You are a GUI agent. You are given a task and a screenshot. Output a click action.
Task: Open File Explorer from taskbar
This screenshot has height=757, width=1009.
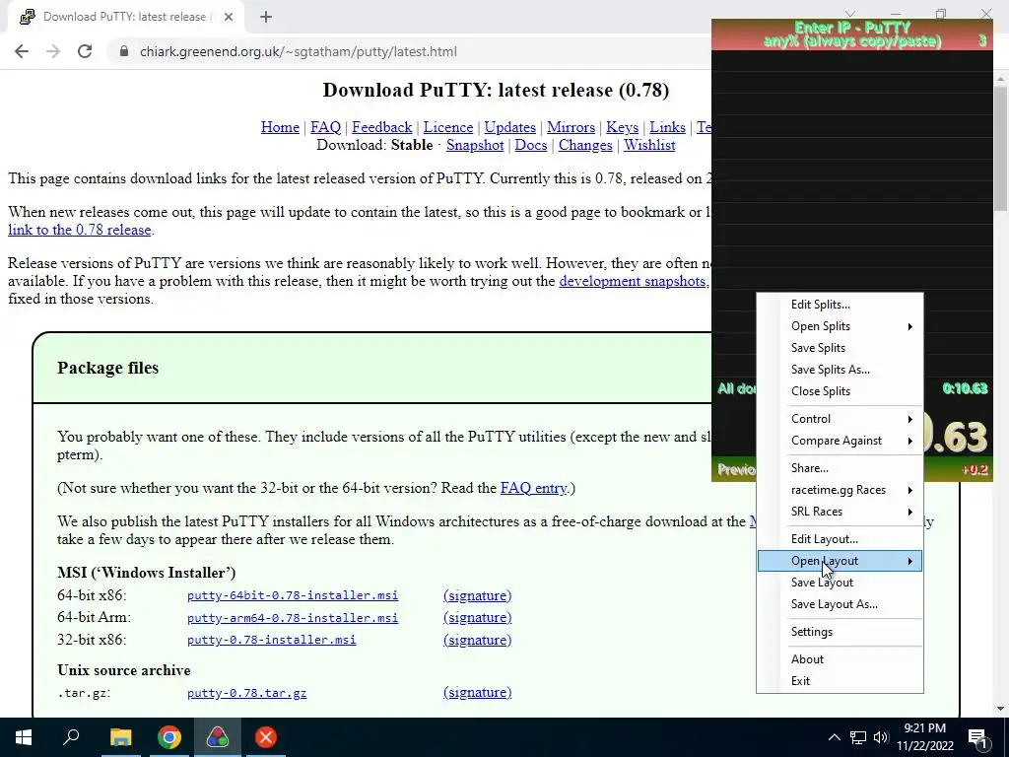coord(120,737)
